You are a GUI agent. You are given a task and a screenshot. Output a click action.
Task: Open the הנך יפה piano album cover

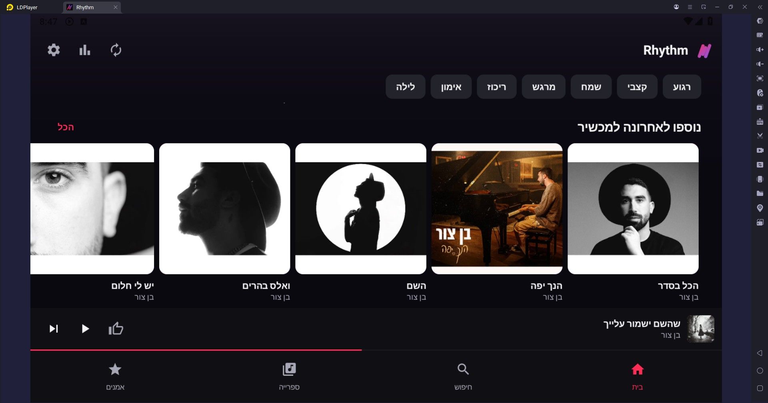pos(497,209)
